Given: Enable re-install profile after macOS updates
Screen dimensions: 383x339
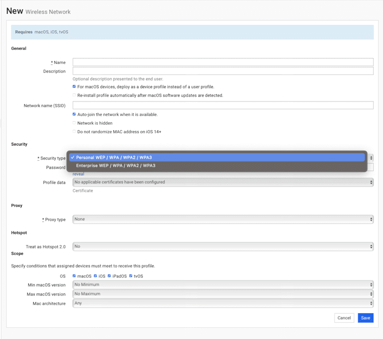Looking at the screenshot, I should [74, 95].
